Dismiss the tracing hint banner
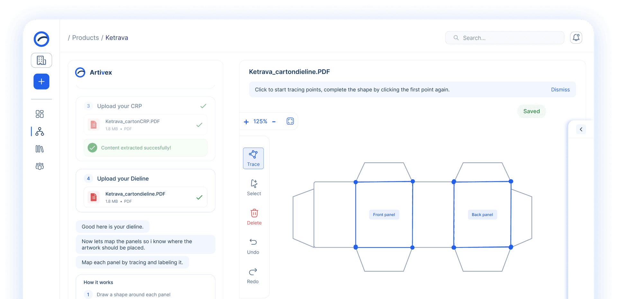 click(x=560, y=90)
